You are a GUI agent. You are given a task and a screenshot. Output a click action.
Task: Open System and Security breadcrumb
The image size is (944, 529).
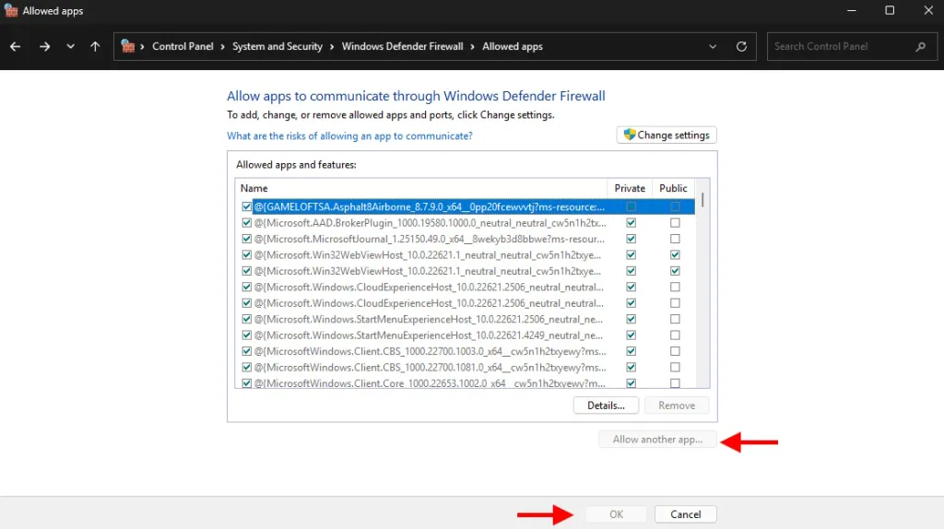coord(277,46)
